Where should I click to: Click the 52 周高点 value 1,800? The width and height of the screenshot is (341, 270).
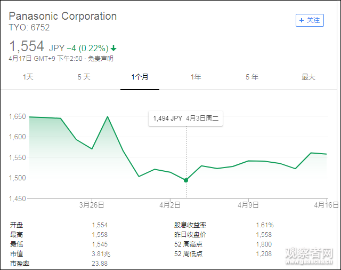click(264, 244)
